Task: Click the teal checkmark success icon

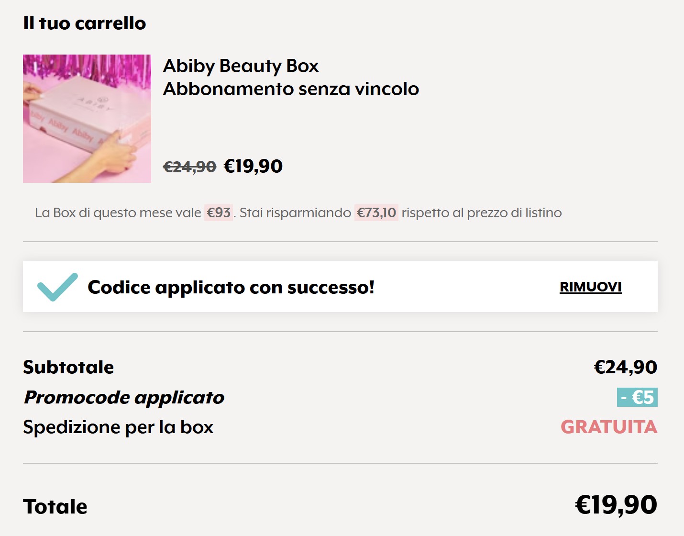Action: tap(57, 287)
